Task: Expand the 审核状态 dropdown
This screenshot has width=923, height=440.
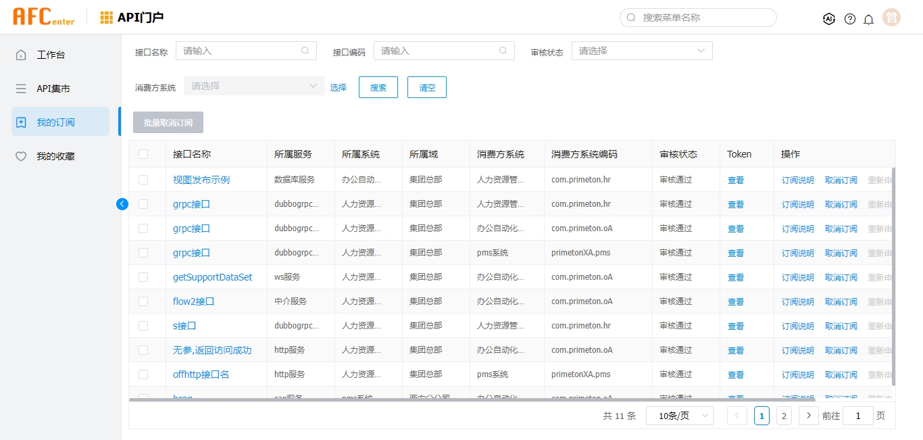Action: click(x=642, y=51)
